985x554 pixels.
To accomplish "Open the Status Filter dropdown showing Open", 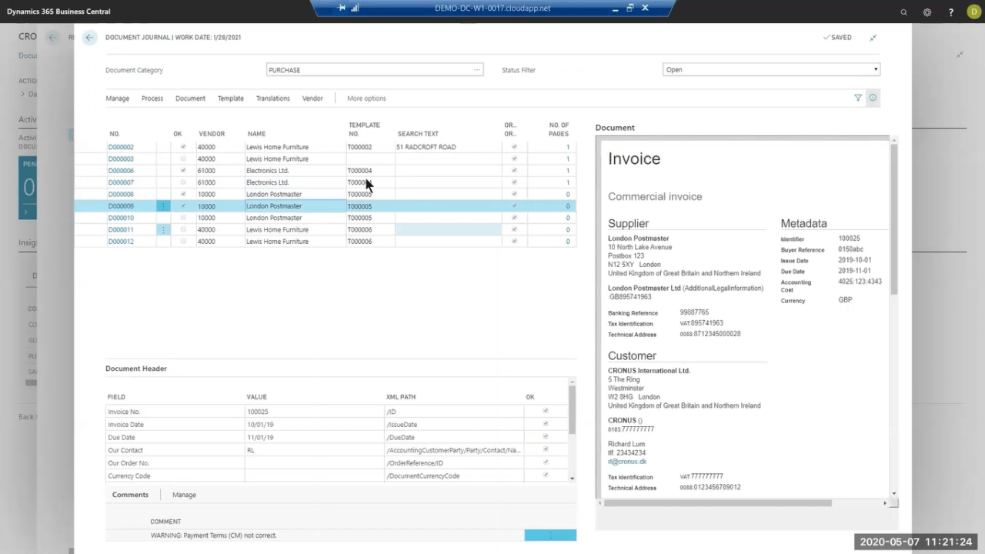I will (x=875, y=69).
